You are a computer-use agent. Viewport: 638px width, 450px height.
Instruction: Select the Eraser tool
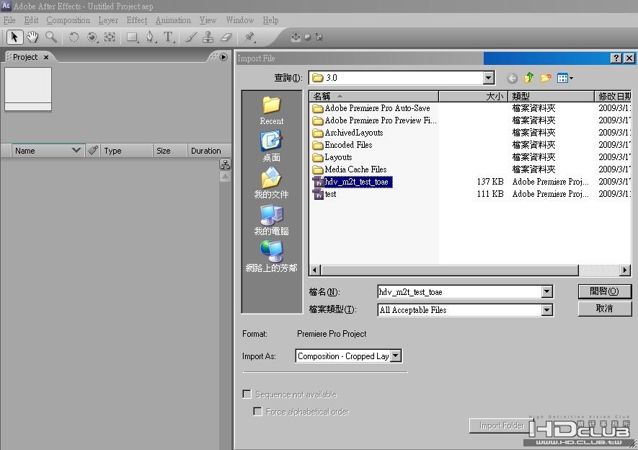tap(226, 37)
